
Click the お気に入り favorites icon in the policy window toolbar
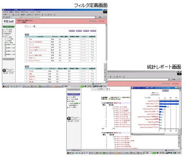[30, 15]
